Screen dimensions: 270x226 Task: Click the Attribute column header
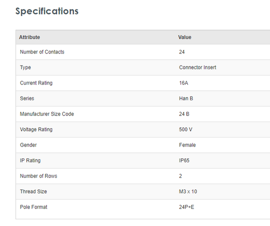[29, 37]
